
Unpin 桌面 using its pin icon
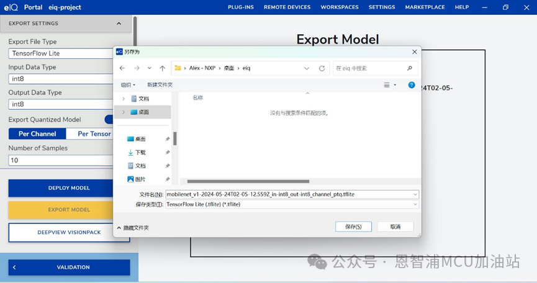[168, 139]
